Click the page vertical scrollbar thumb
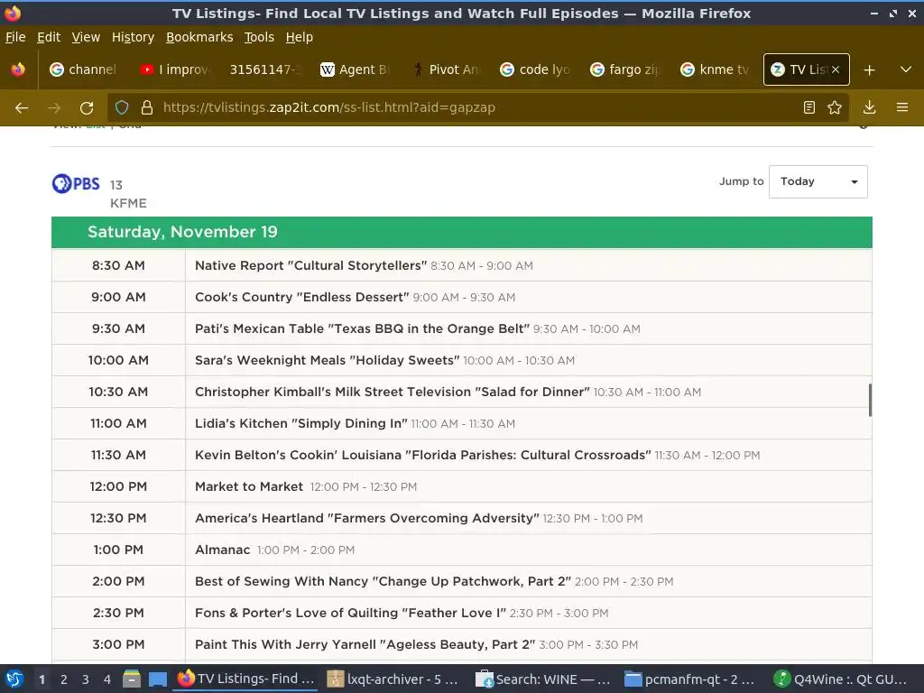The width and height of the screenshot is (924, 693). click(870, 400)
